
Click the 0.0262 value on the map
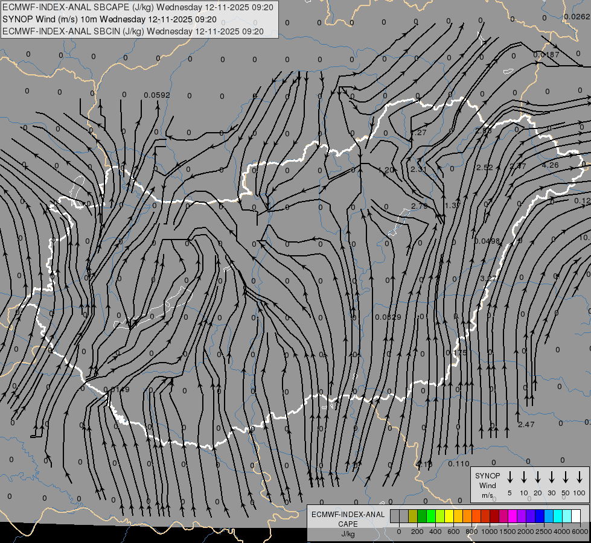pyautogui.click(x=577, y=16)
